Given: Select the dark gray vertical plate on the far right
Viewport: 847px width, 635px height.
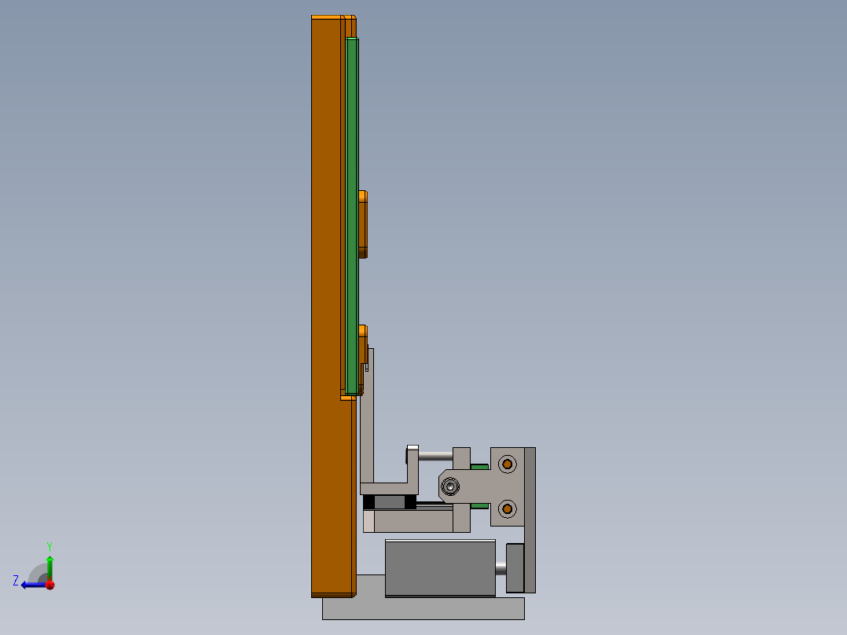Looking at the screenshot, I should point(530,520).
